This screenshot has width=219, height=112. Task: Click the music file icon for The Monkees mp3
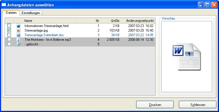[18, 40]
